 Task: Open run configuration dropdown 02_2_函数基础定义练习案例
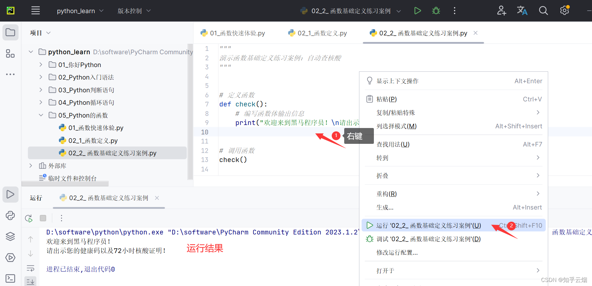click(351, 11)
